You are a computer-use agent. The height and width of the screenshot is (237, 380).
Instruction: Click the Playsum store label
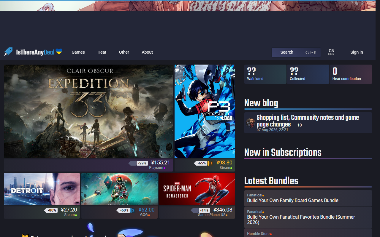pos(156,168)
